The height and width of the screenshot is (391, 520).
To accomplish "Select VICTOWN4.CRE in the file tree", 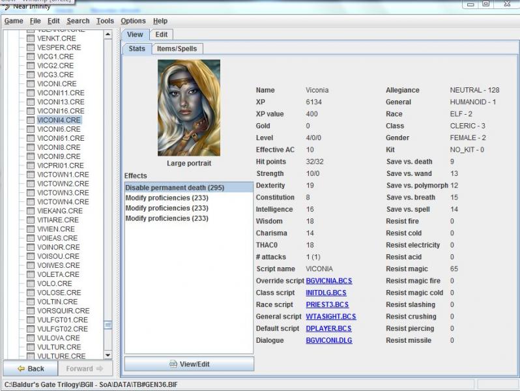I will tap(63, 201).
